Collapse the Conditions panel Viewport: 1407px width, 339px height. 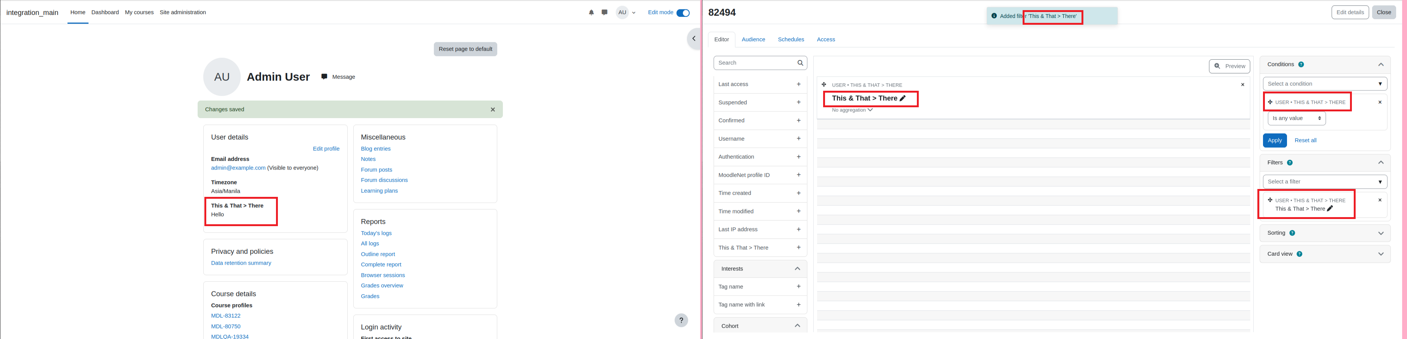coord(1381,65)
